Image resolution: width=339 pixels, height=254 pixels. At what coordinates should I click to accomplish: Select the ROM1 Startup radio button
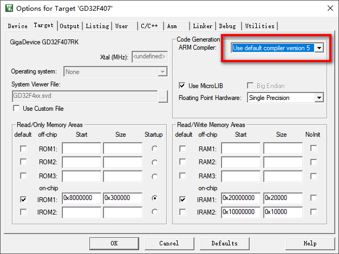point(154,149)
